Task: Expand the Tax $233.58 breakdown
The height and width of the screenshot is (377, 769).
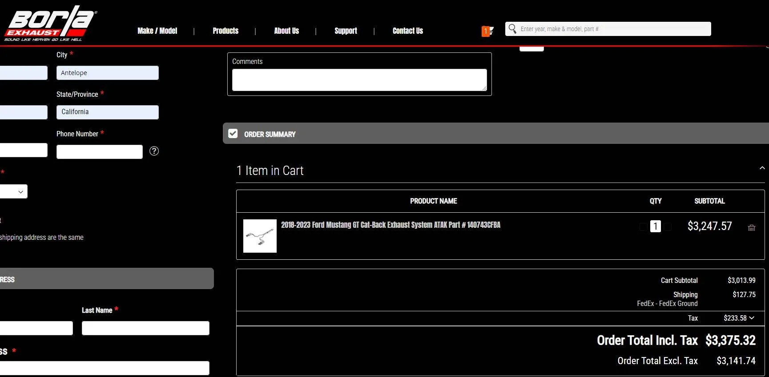Action: pyautogui.click(x=752, y=318)
